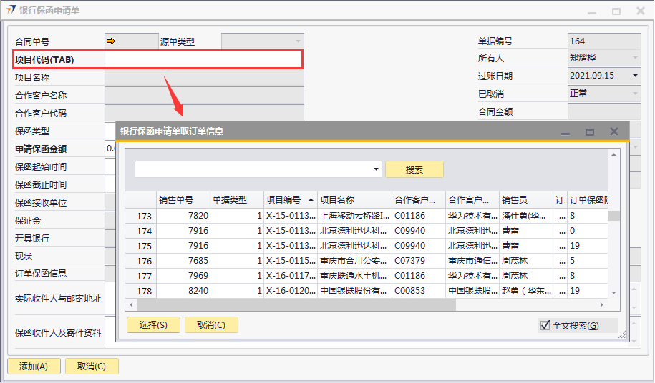Click the 项目代码(TAB) input field
Image resolution: width=655 pixels, height=383 pixels.
coord(203,59)
